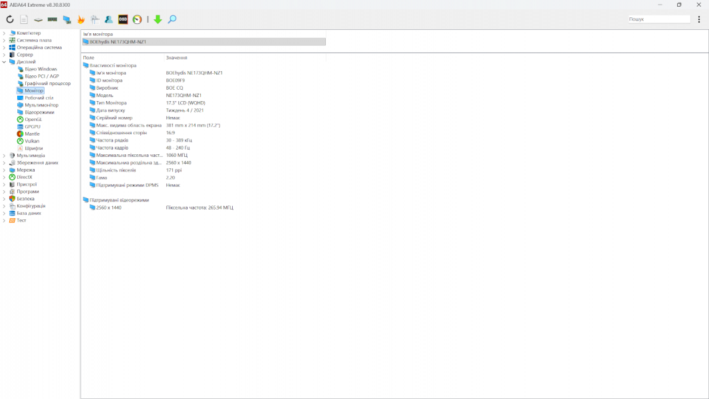Open the monitor diagnostics toolbar icon
709x399 pixels.
[x=67, y=19]
